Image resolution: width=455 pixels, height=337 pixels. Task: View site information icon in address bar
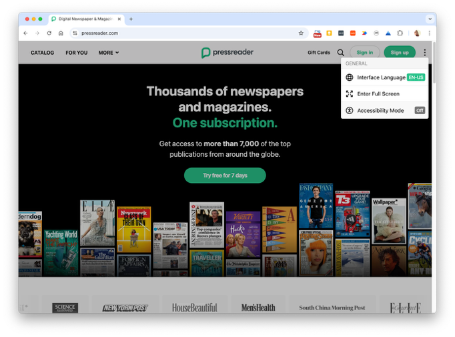(75, 33)
